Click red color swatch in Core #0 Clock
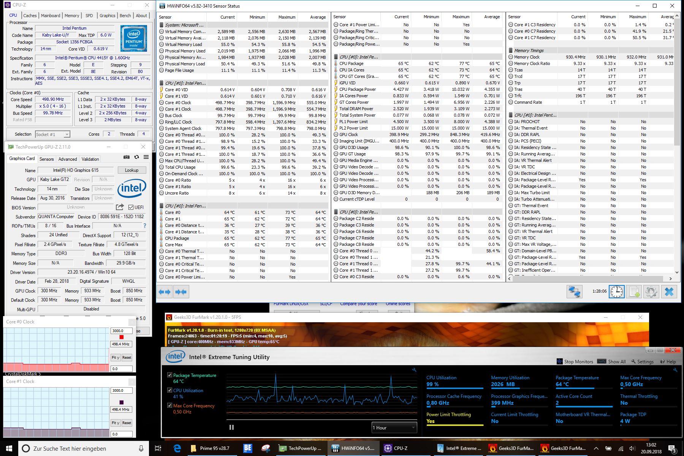 click(x=121, y=337)
